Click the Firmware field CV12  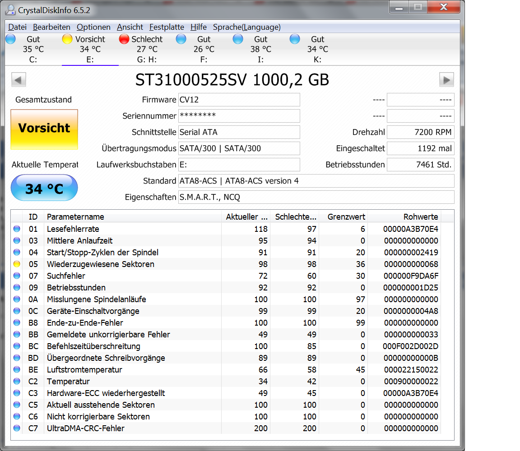click(239, 100)
